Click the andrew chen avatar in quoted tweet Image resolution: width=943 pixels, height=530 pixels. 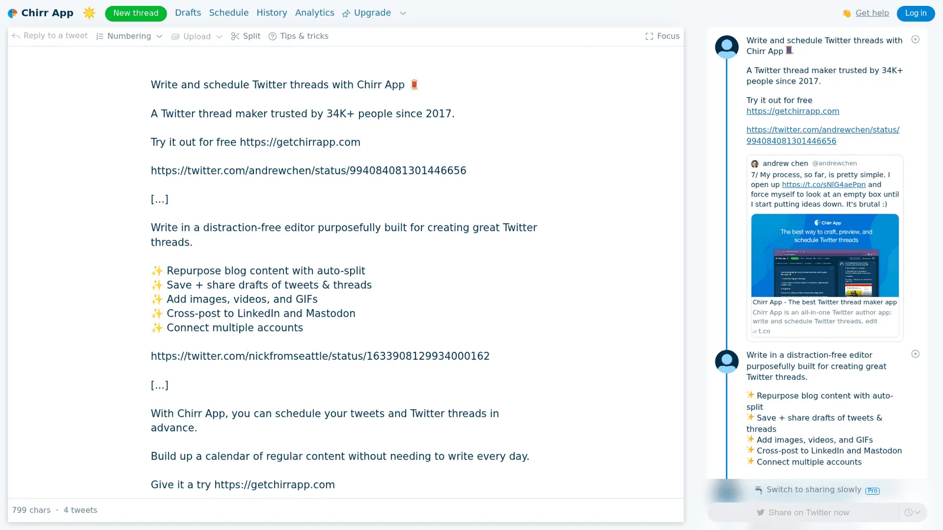[x=755, y=164]
